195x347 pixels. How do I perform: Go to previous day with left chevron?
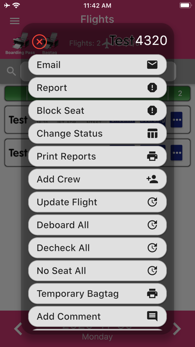tap(18, 329)
